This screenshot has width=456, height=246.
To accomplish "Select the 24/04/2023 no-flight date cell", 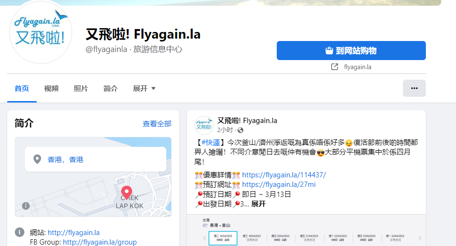I will coord(395,238).
